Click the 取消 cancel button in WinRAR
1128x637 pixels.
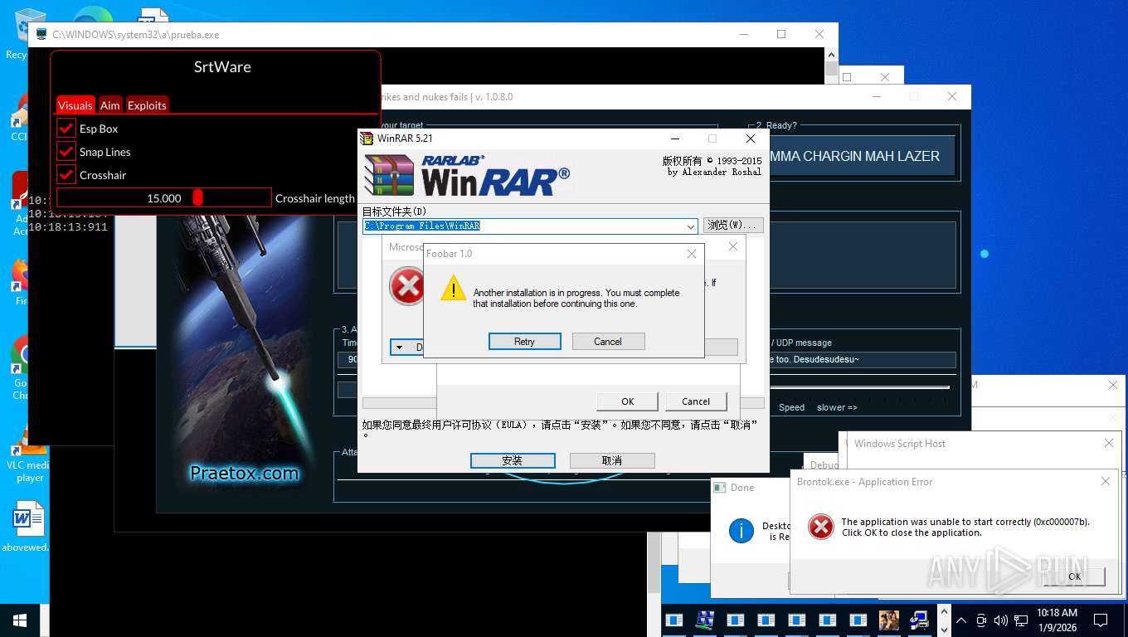pyautogui.click(x=612, y=460)
